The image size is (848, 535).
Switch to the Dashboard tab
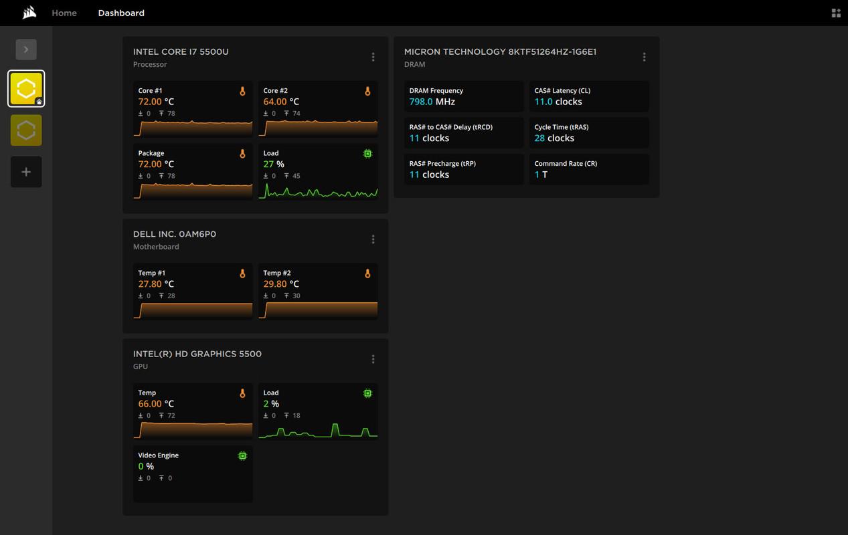(121, 13)
